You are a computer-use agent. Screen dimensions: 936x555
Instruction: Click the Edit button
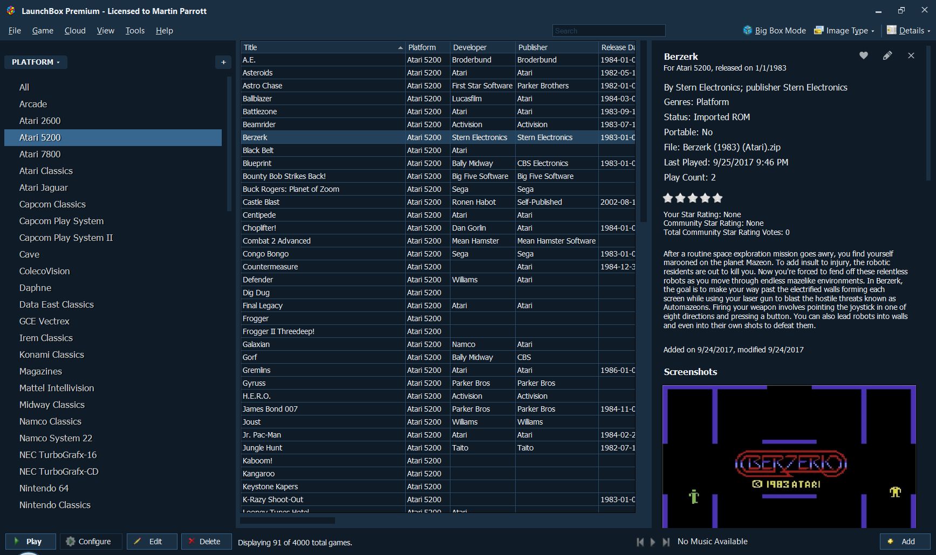click(x=152, y=542)
